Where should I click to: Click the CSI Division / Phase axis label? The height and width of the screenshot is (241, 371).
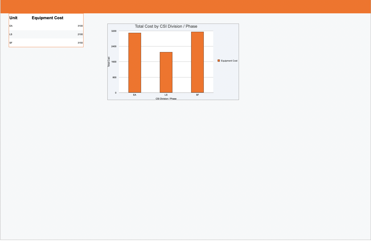166,98
